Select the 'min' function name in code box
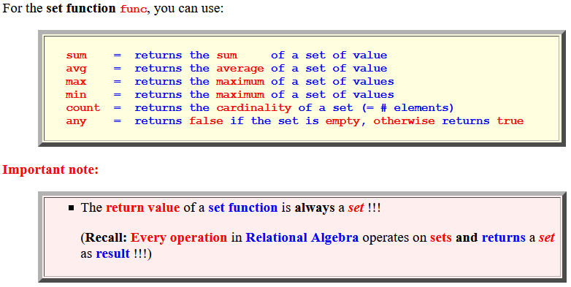Screen dimensions: 571x287 click(x=76, y=95)
